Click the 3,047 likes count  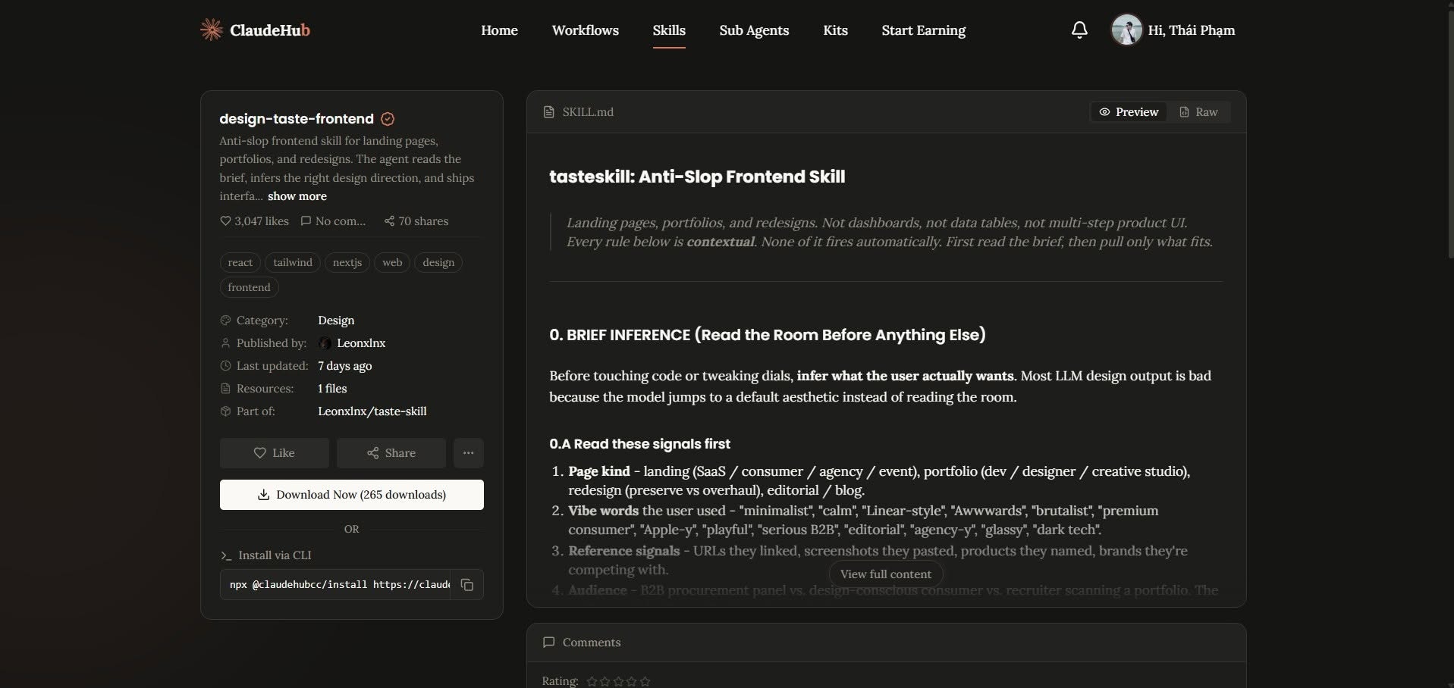click(262, 221)
